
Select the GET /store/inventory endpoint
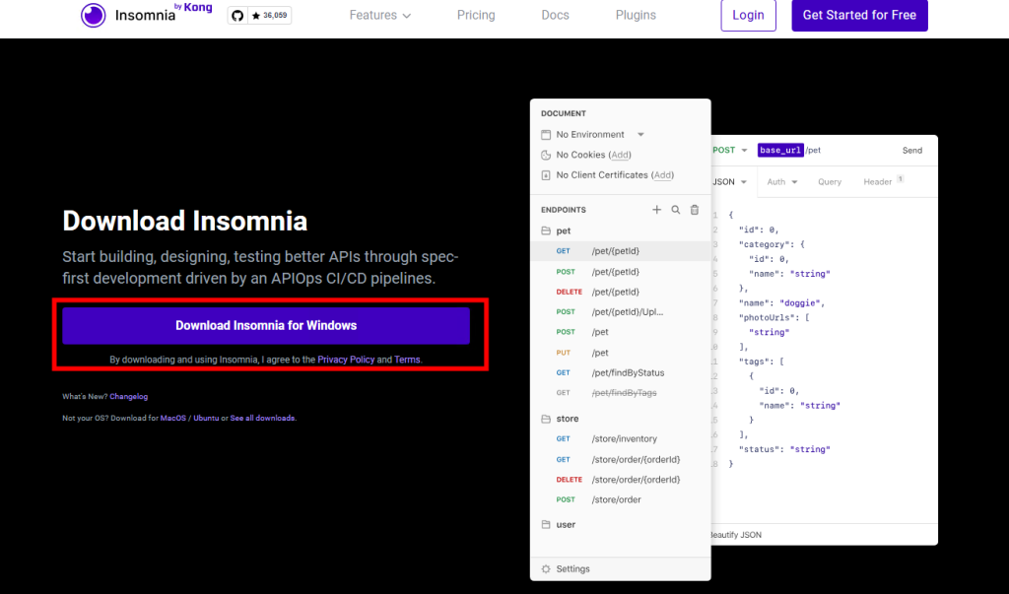coord(621,439)
